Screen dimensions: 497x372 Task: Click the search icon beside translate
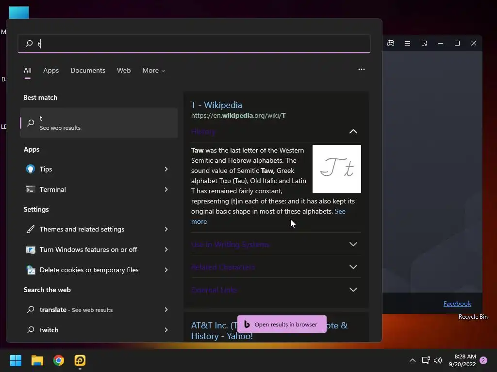[x=31, y=310]
